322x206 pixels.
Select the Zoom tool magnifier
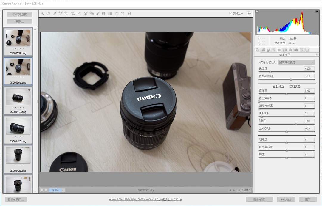pos(42,13)
